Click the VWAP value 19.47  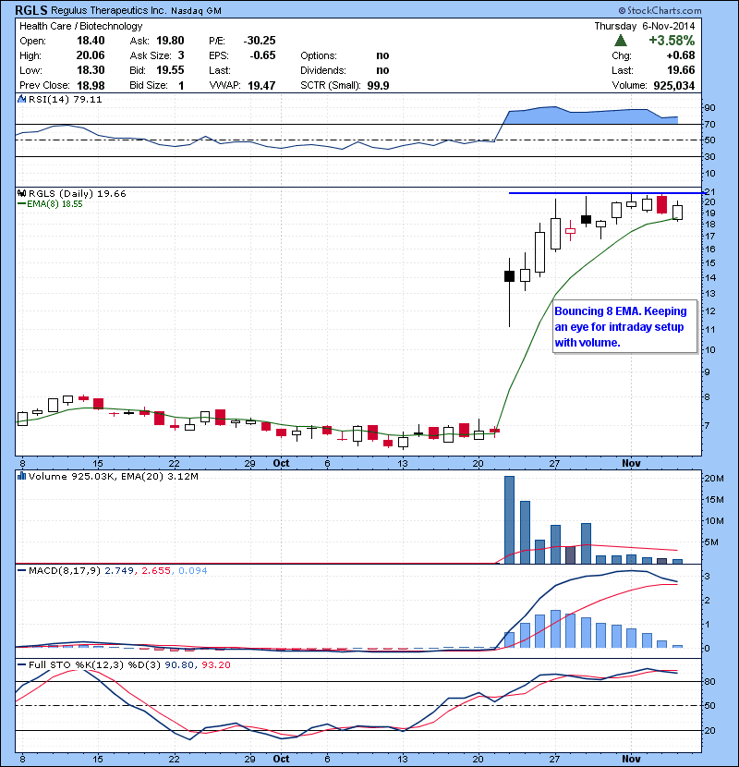click(261, 85)
